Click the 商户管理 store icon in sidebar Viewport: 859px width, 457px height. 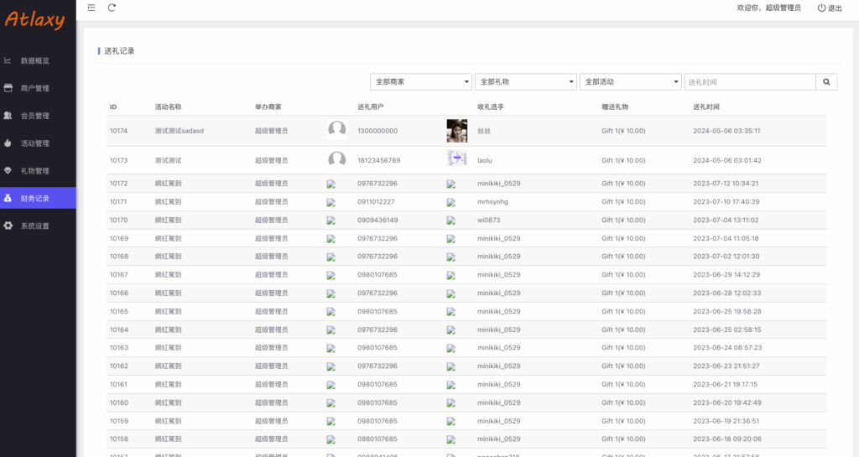click(8, 88)
